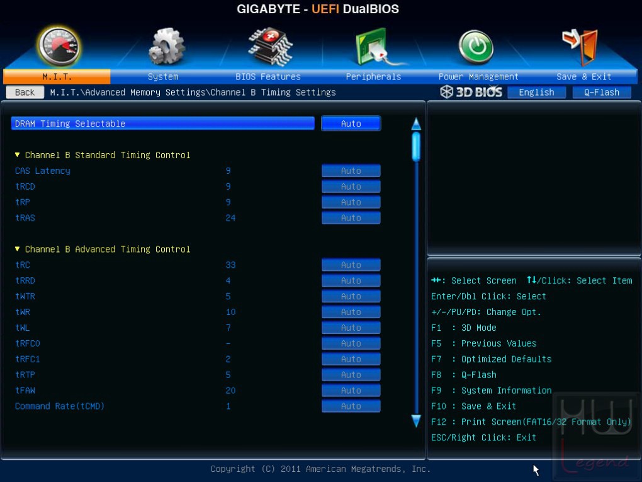The image size is (642, 482).
Task: Select the tRFC1 label
Action: pos(28,359)
